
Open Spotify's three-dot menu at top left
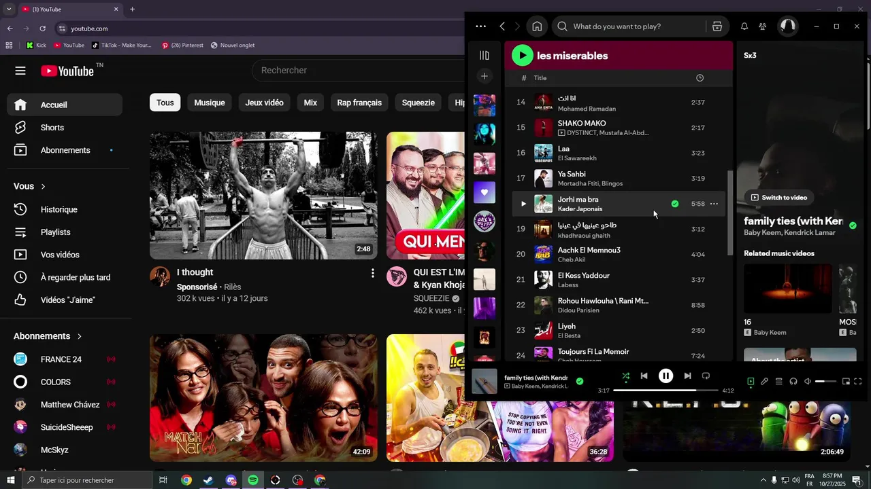coord(480,26)
